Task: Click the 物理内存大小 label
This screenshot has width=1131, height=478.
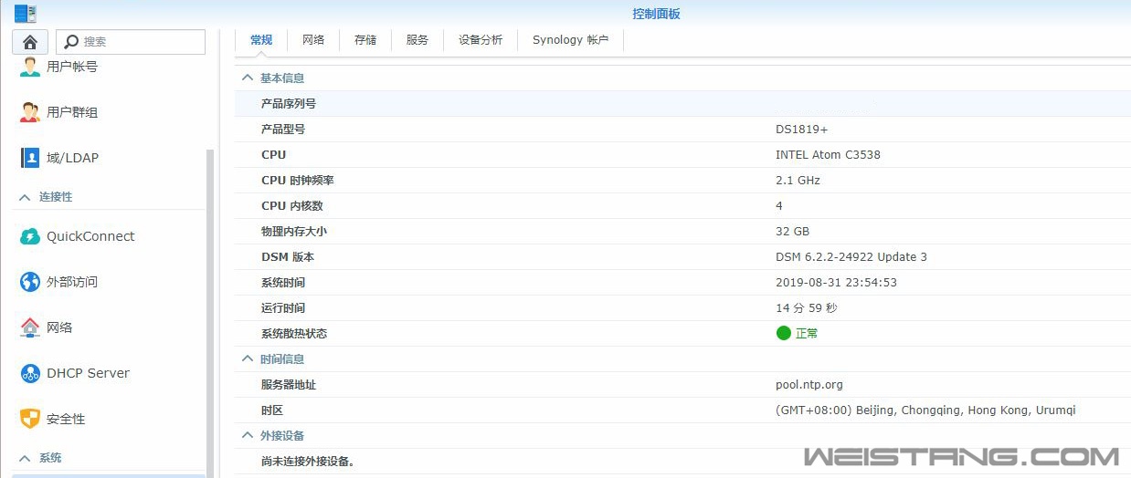Action: click(x=294, y=232)
